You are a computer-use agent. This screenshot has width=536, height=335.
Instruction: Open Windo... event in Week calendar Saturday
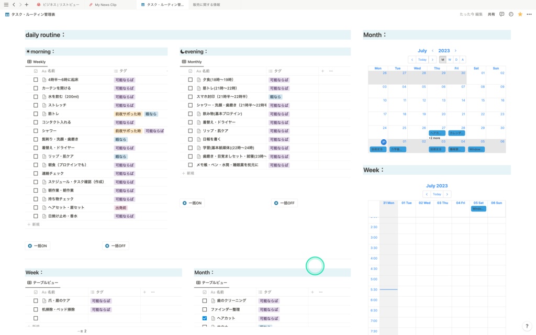click(478, 208)
